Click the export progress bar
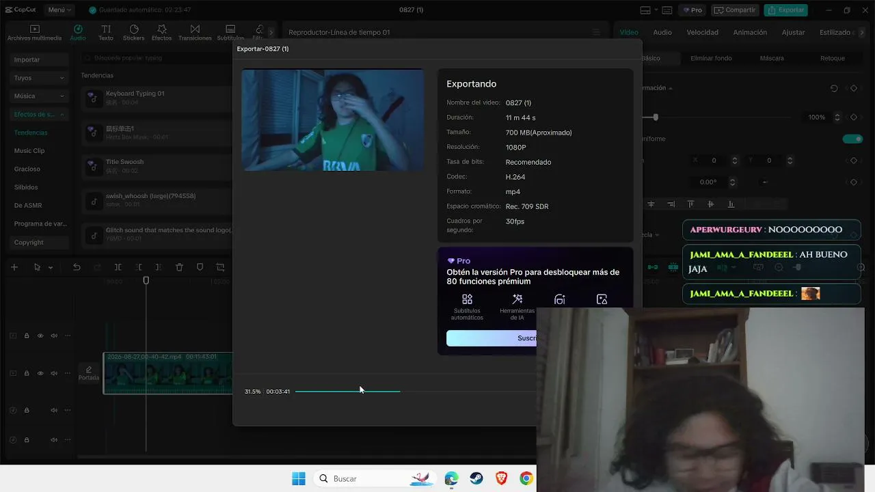This screenshot has width=875, height=492. coord(416,392)
